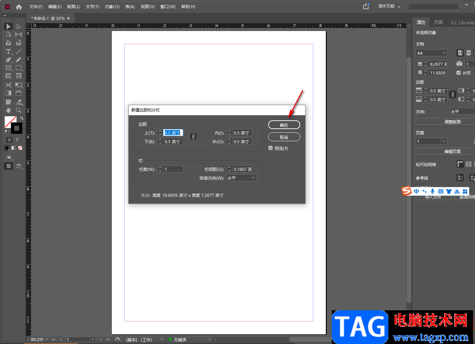This screenshot has height=344, width=475.
Task: Click the stroke color swatch in toolbox
Action: point(17,128)
